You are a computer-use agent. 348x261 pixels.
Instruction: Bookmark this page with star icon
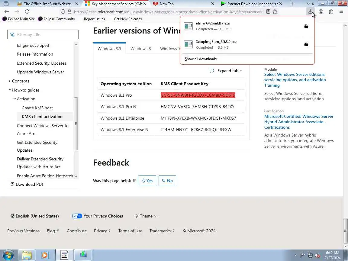(x=275, y=11)
